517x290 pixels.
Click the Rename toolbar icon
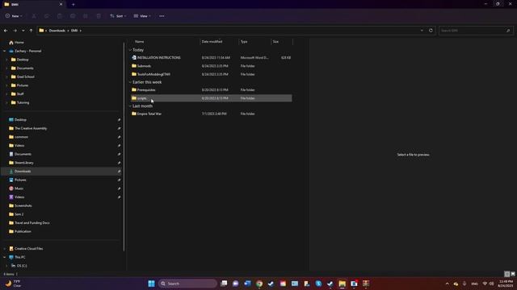[x=73, y=16]
